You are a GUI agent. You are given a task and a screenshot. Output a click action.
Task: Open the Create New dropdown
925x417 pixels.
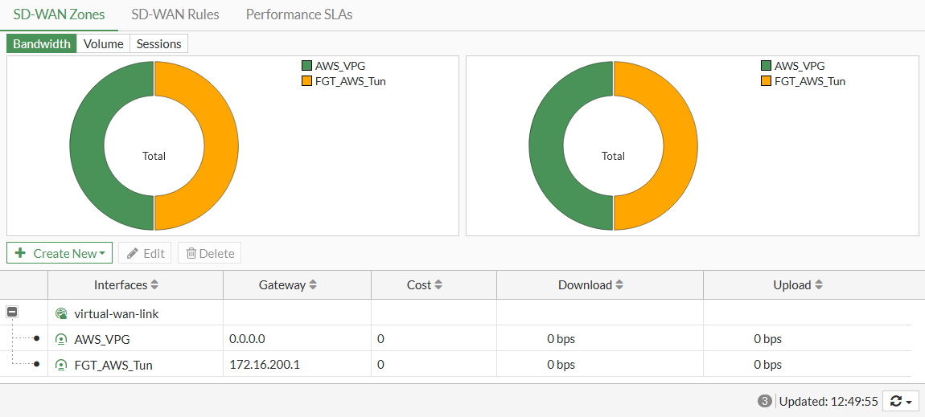click(60, 253)
